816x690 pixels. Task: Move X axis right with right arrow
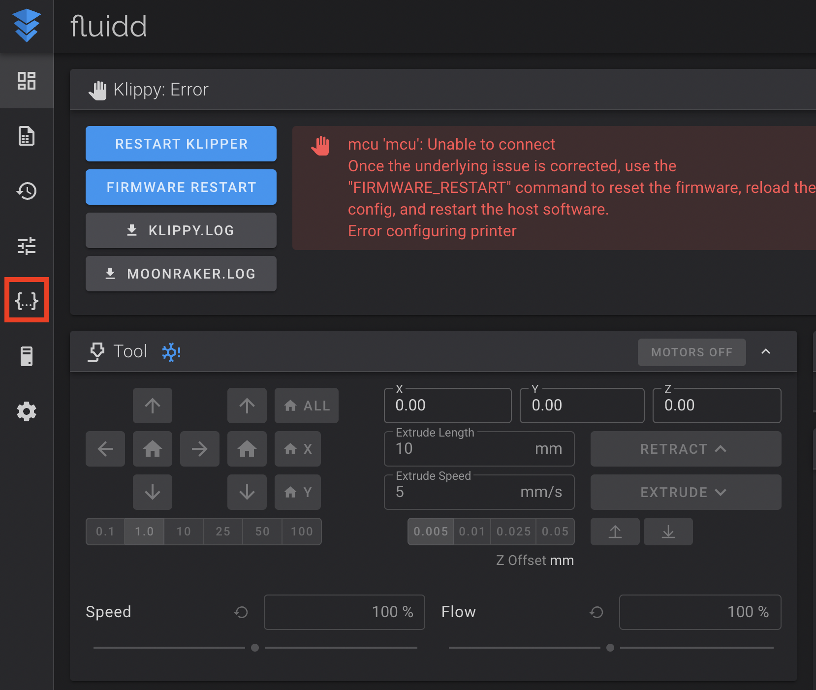pyautogui.click(x=200, y=449)
